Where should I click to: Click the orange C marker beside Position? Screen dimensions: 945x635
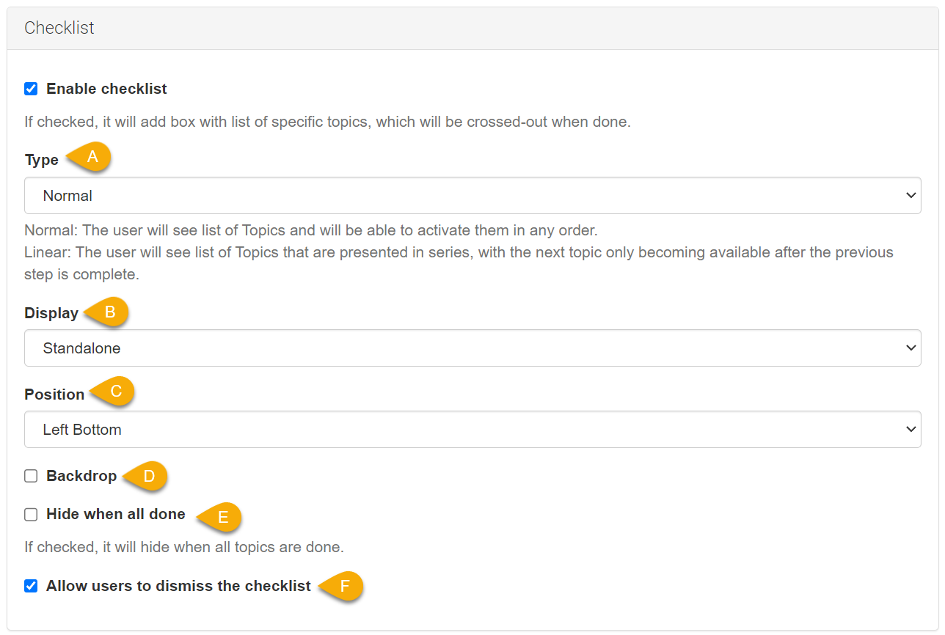click(115, 392)
